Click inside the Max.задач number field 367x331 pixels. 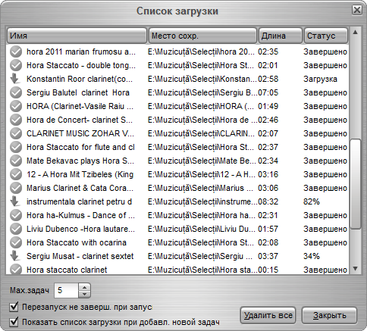point(66,290)
